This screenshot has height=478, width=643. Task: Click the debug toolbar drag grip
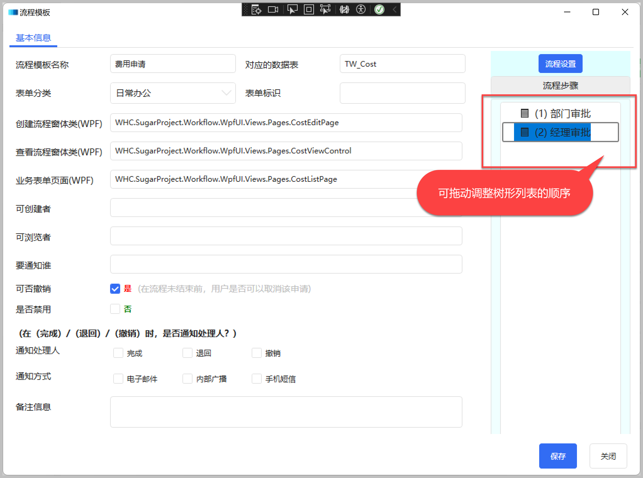(x=246, y=10)
